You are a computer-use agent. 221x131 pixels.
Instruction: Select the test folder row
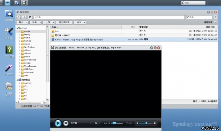tap(134, 31)
